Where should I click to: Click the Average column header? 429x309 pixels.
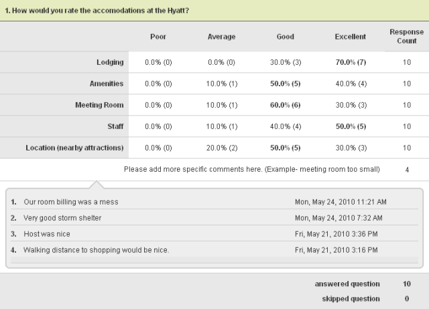(221, 37)
